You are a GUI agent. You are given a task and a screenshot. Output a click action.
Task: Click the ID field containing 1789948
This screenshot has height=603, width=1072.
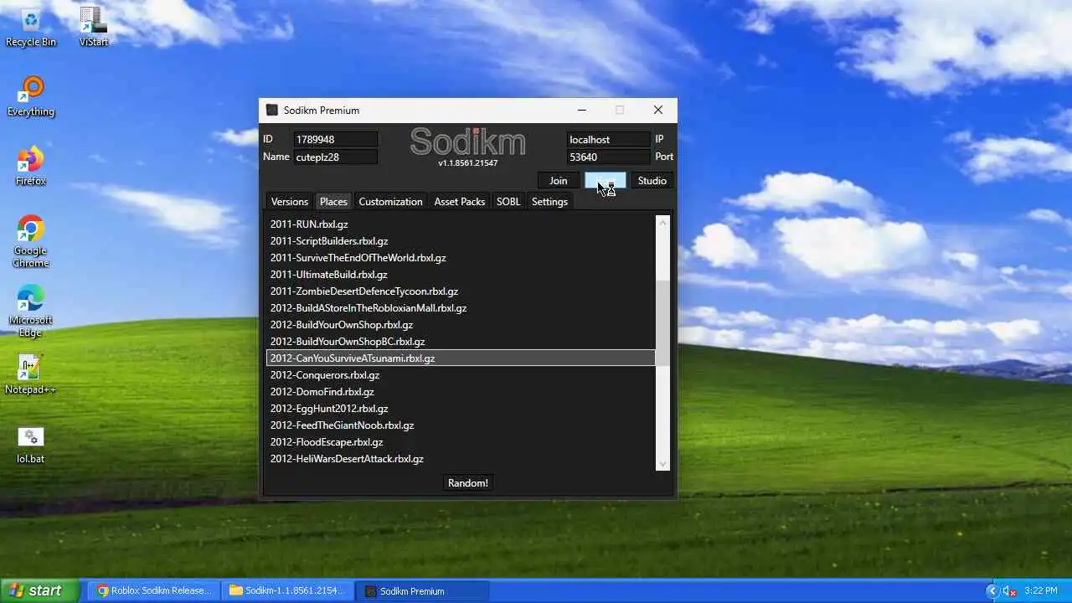tap(335, 139)
